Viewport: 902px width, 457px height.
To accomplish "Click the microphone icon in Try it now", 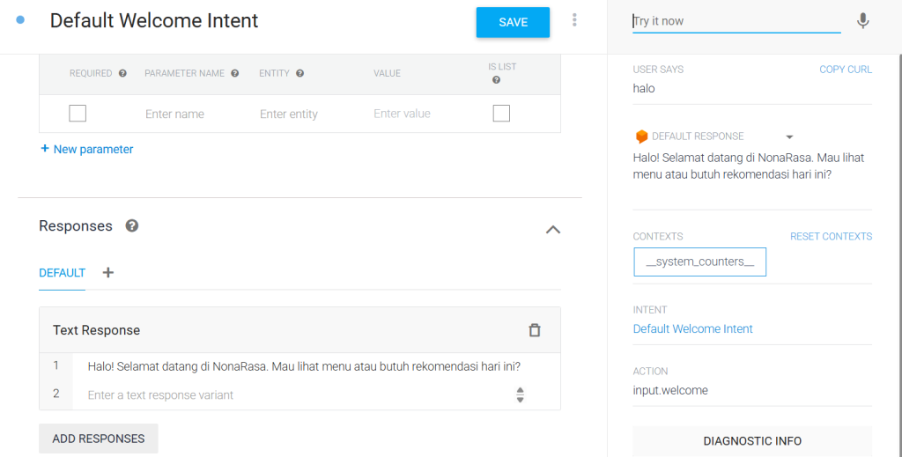I will (x=862, y=21).
